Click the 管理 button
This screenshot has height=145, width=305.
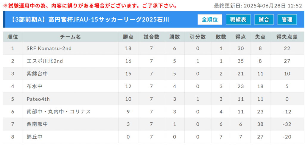coord(287,19)
